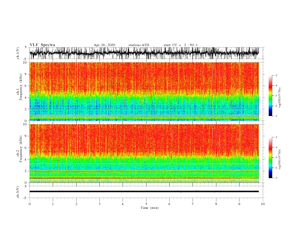This screenshot has width=296, height=229.
Task: Click the "7" tick on the Time axis
Action: (x=193, y=204)
